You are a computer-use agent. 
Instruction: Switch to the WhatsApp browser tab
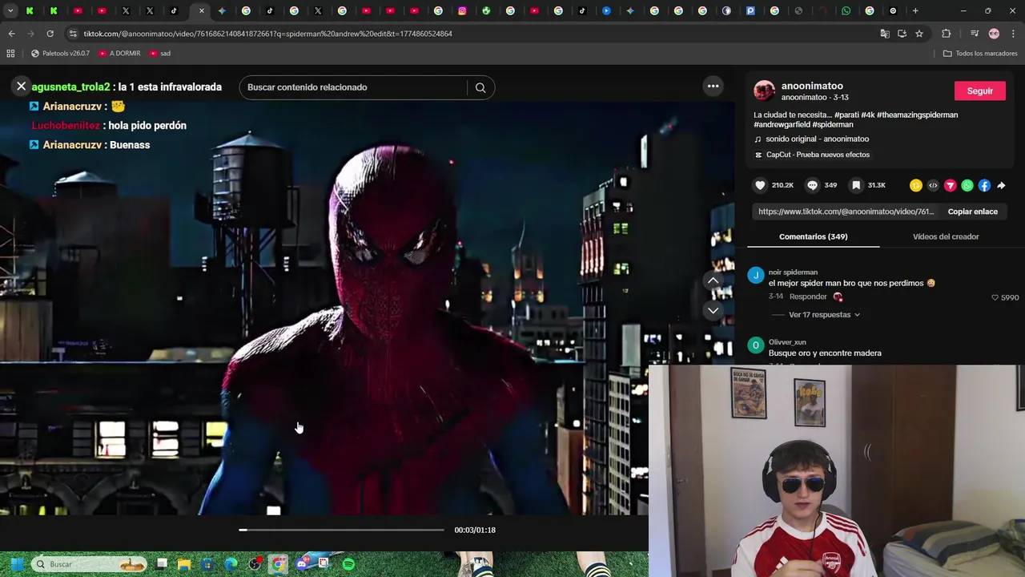[x=846, y=10]
